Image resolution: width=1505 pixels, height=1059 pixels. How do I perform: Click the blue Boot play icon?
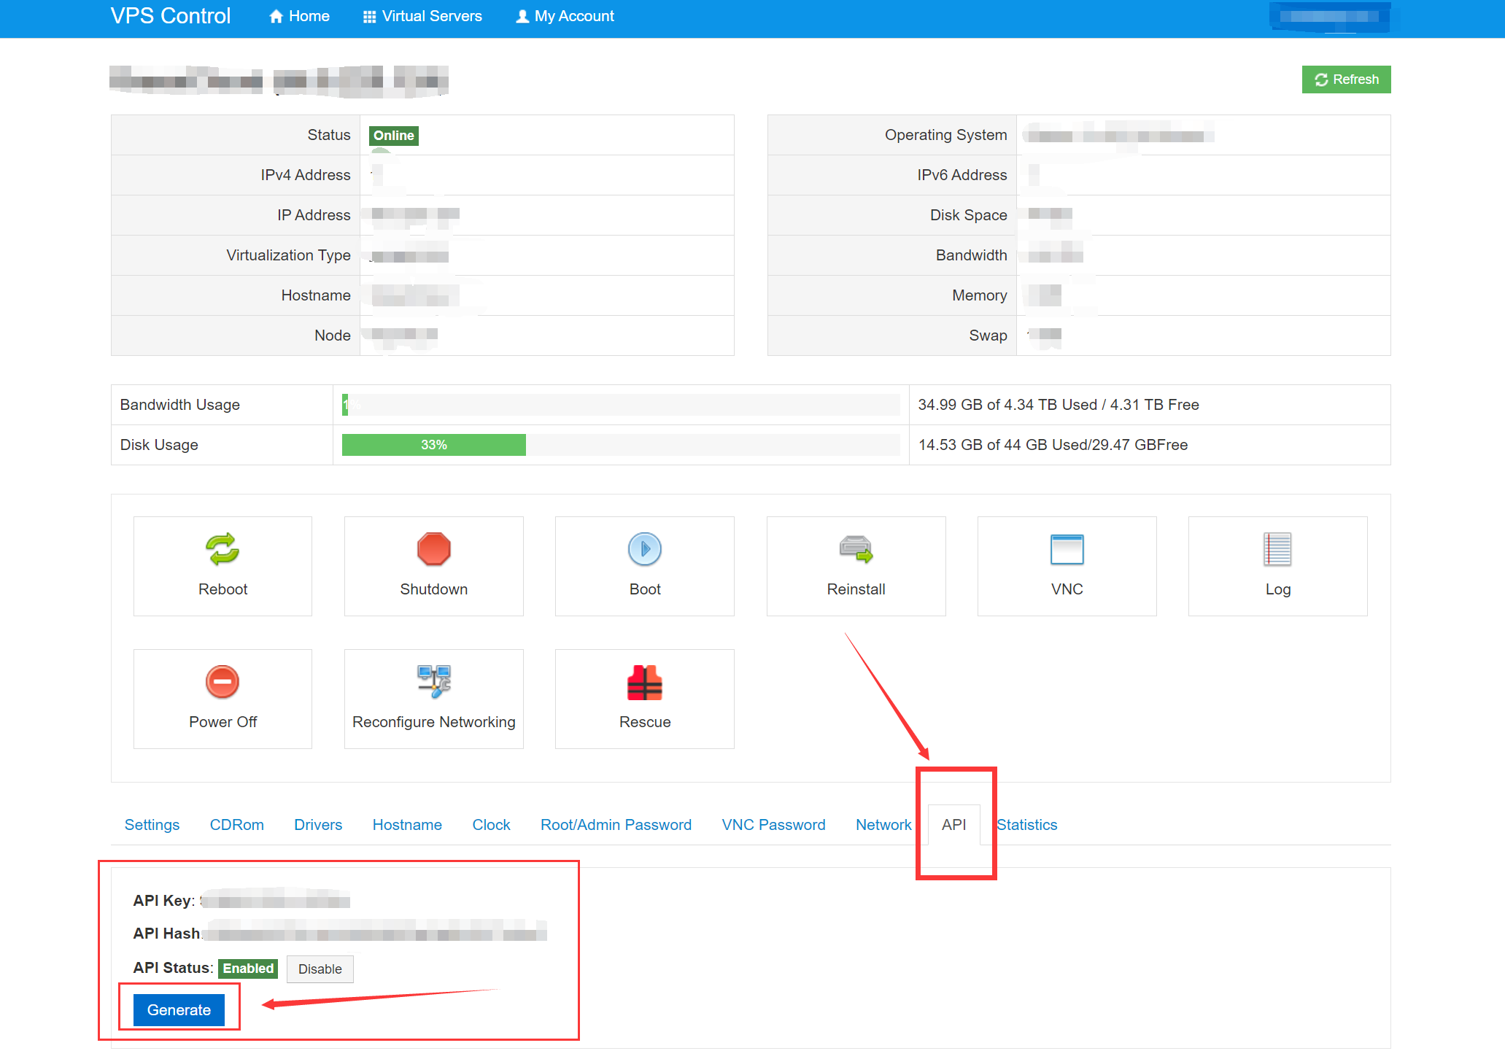(x=644, y=550)
